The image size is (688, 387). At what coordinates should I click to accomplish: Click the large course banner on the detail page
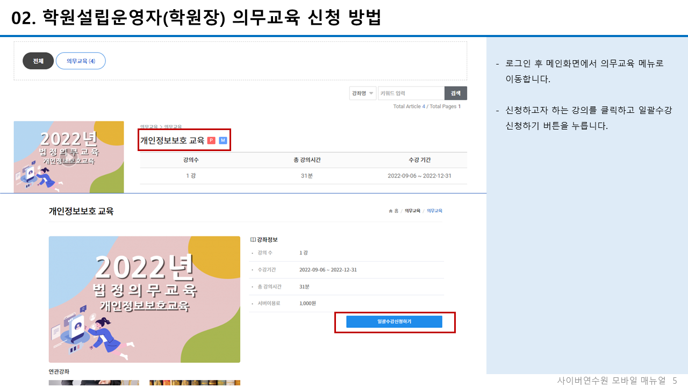coord(144,299)
